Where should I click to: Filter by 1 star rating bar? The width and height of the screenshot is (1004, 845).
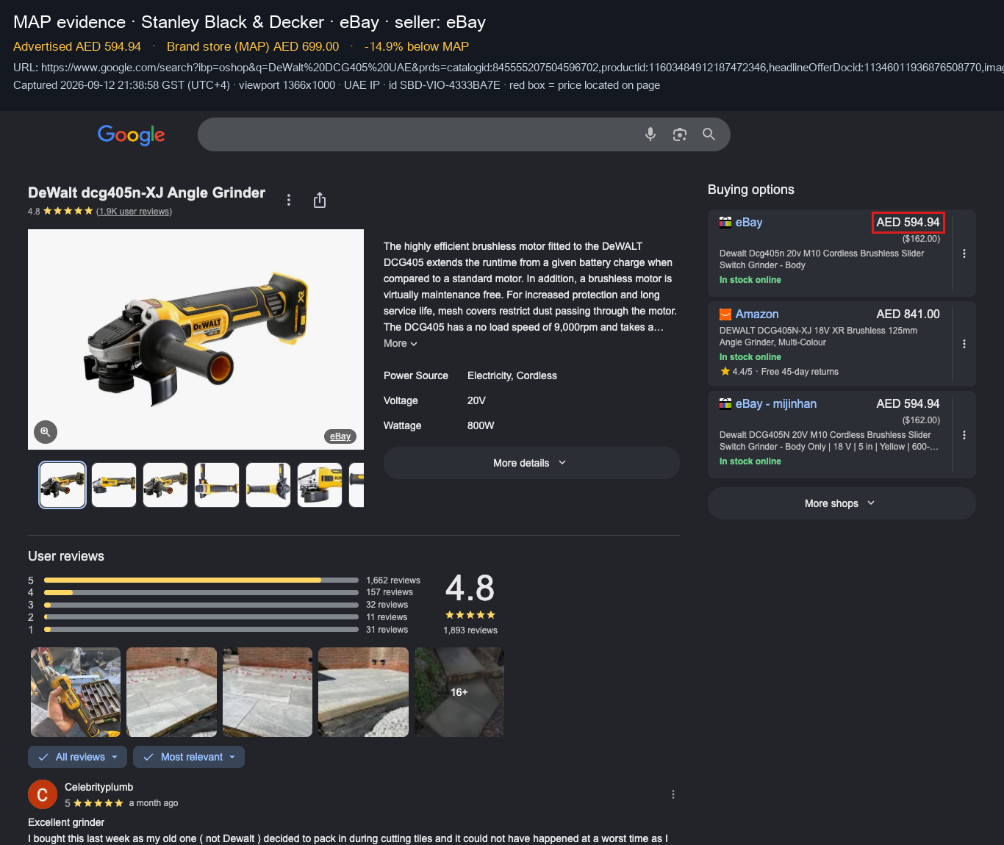point(201,630)
